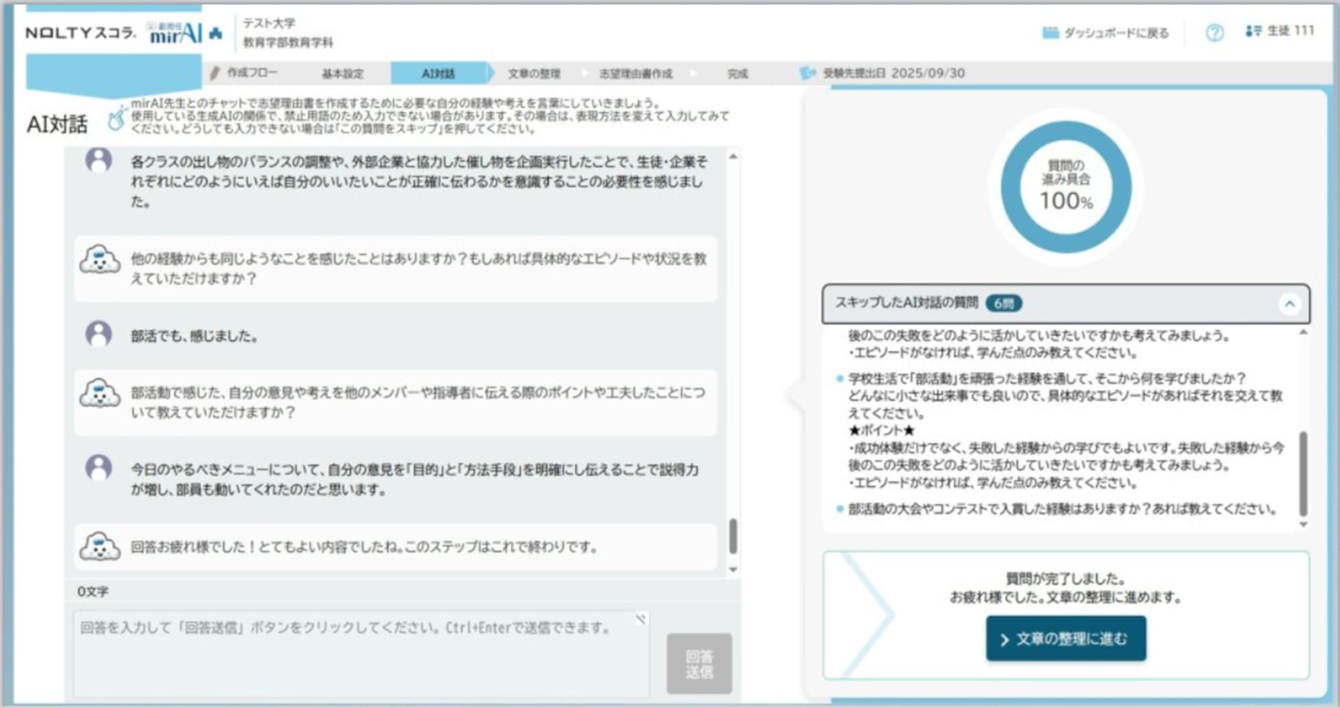Image resolution: width=1340 pixels, height=707 pixels.
Task: Click the 回答送信 submit button
Action: coord(699,664)
